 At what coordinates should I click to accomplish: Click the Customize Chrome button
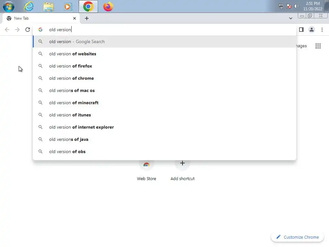pyautogui.click(x=297, y=237)
